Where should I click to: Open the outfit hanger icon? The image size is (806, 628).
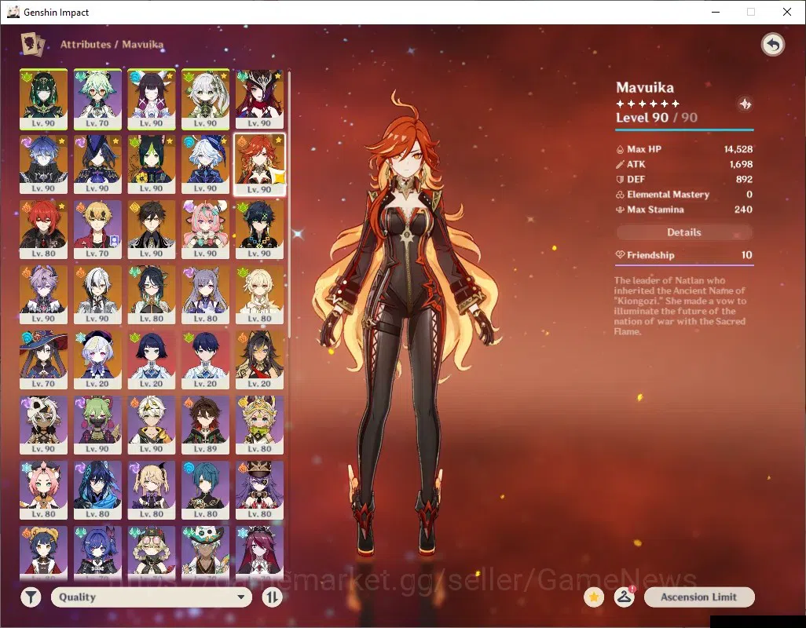(624, 597)
